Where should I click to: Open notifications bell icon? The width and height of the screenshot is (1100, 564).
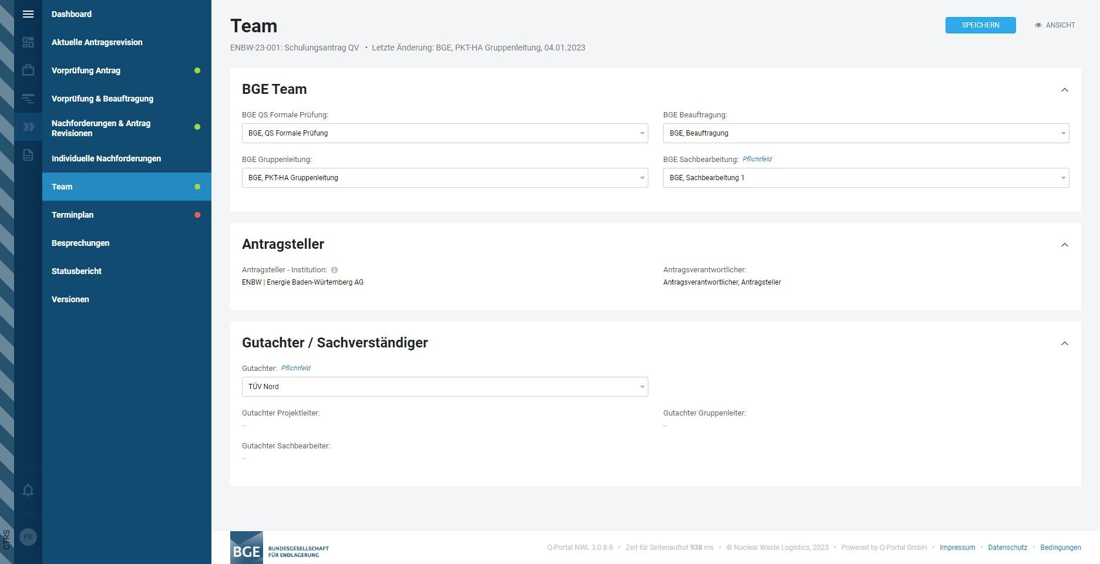point(28,490)
